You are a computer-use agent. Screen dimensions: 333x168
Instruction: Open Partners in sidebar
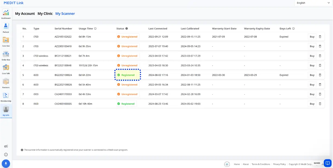[6, 83]
